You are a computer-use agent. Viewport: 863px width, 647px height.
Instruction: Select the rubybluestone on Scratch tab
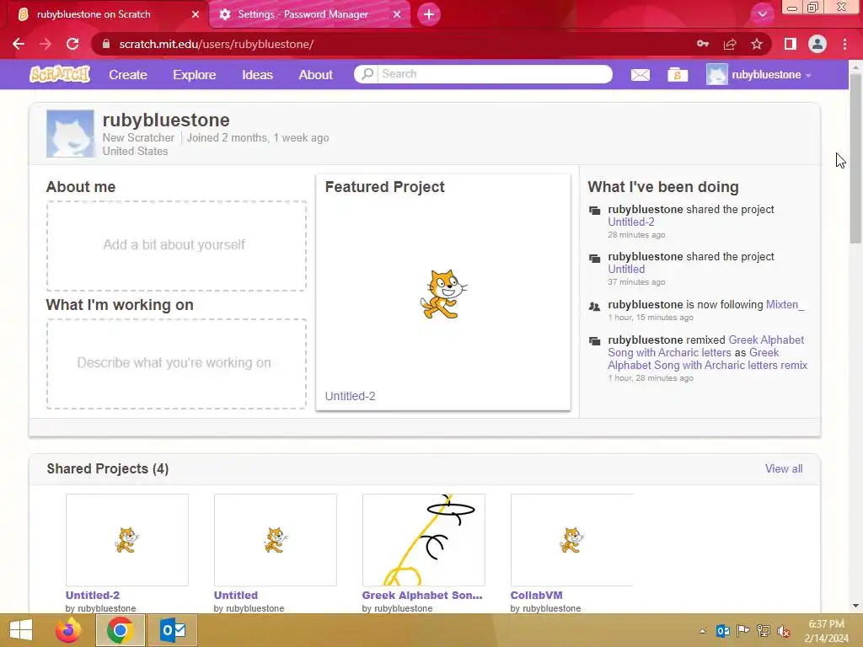tap(106, 14)
